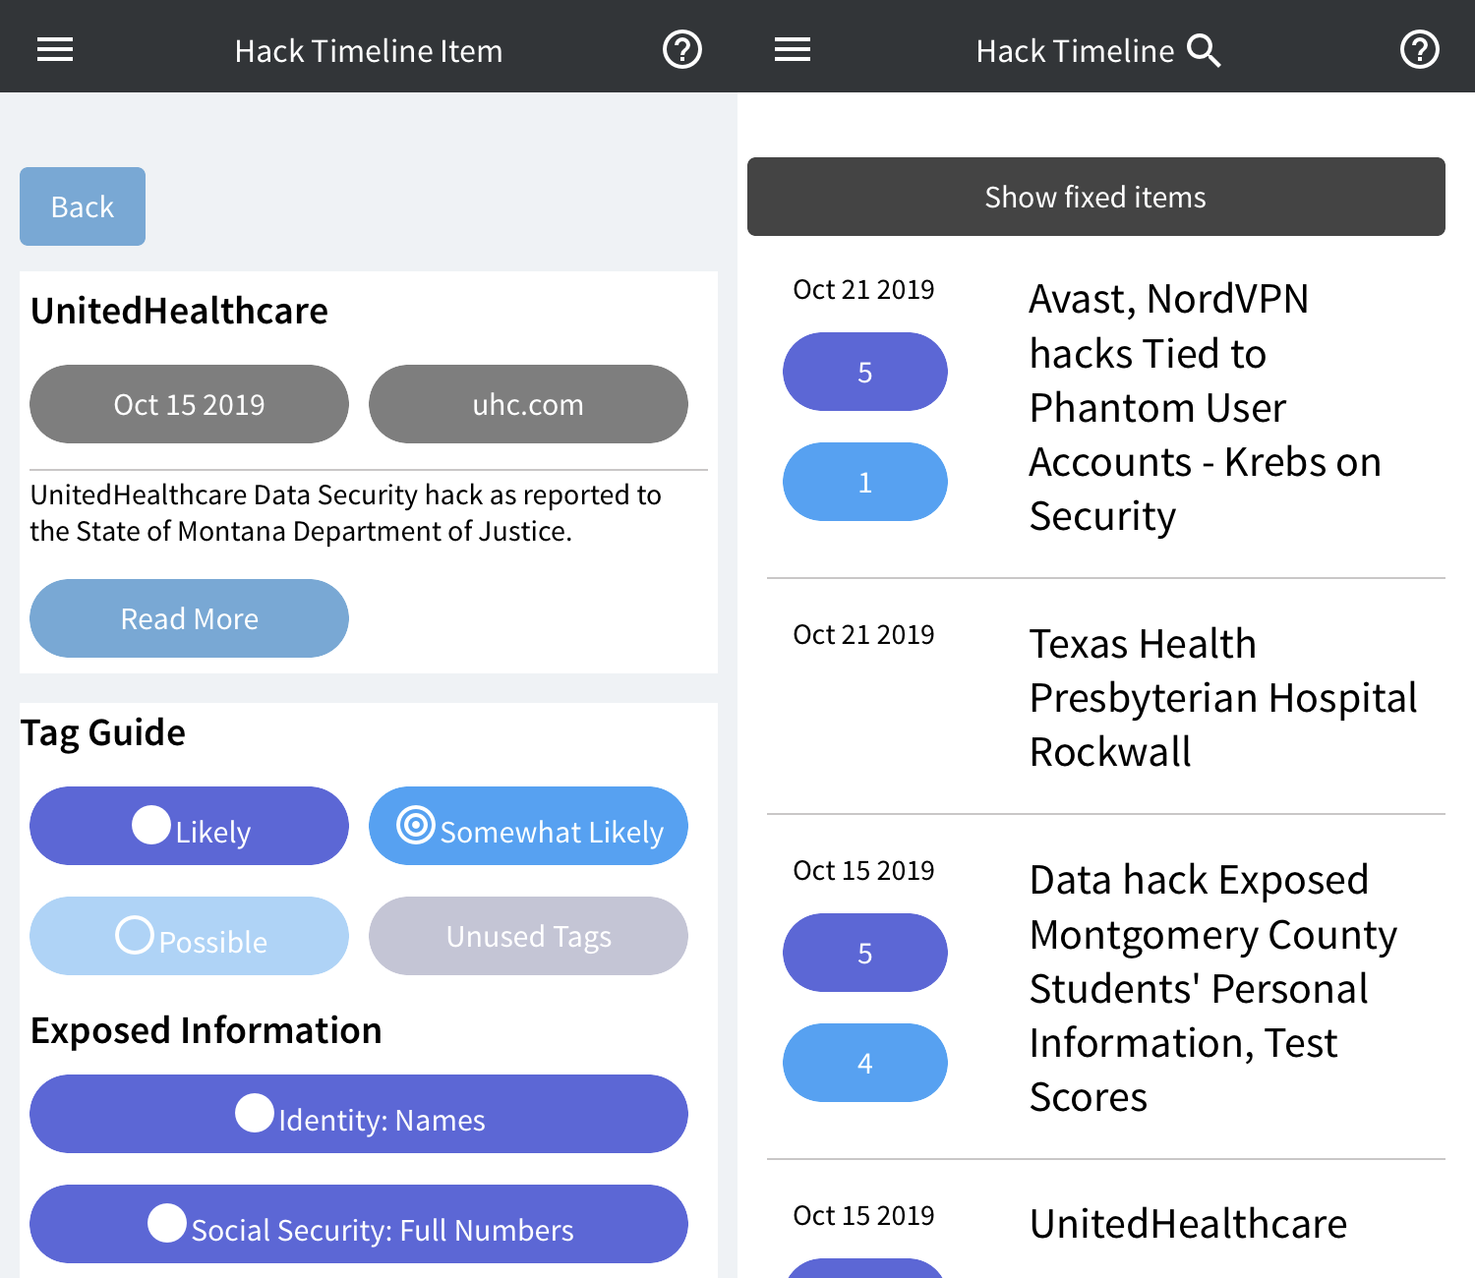Click the Oct 15 2019 date pill
Image resolution: width=1475 pixels, height=1278 pixels.
(x=189, y=404)
